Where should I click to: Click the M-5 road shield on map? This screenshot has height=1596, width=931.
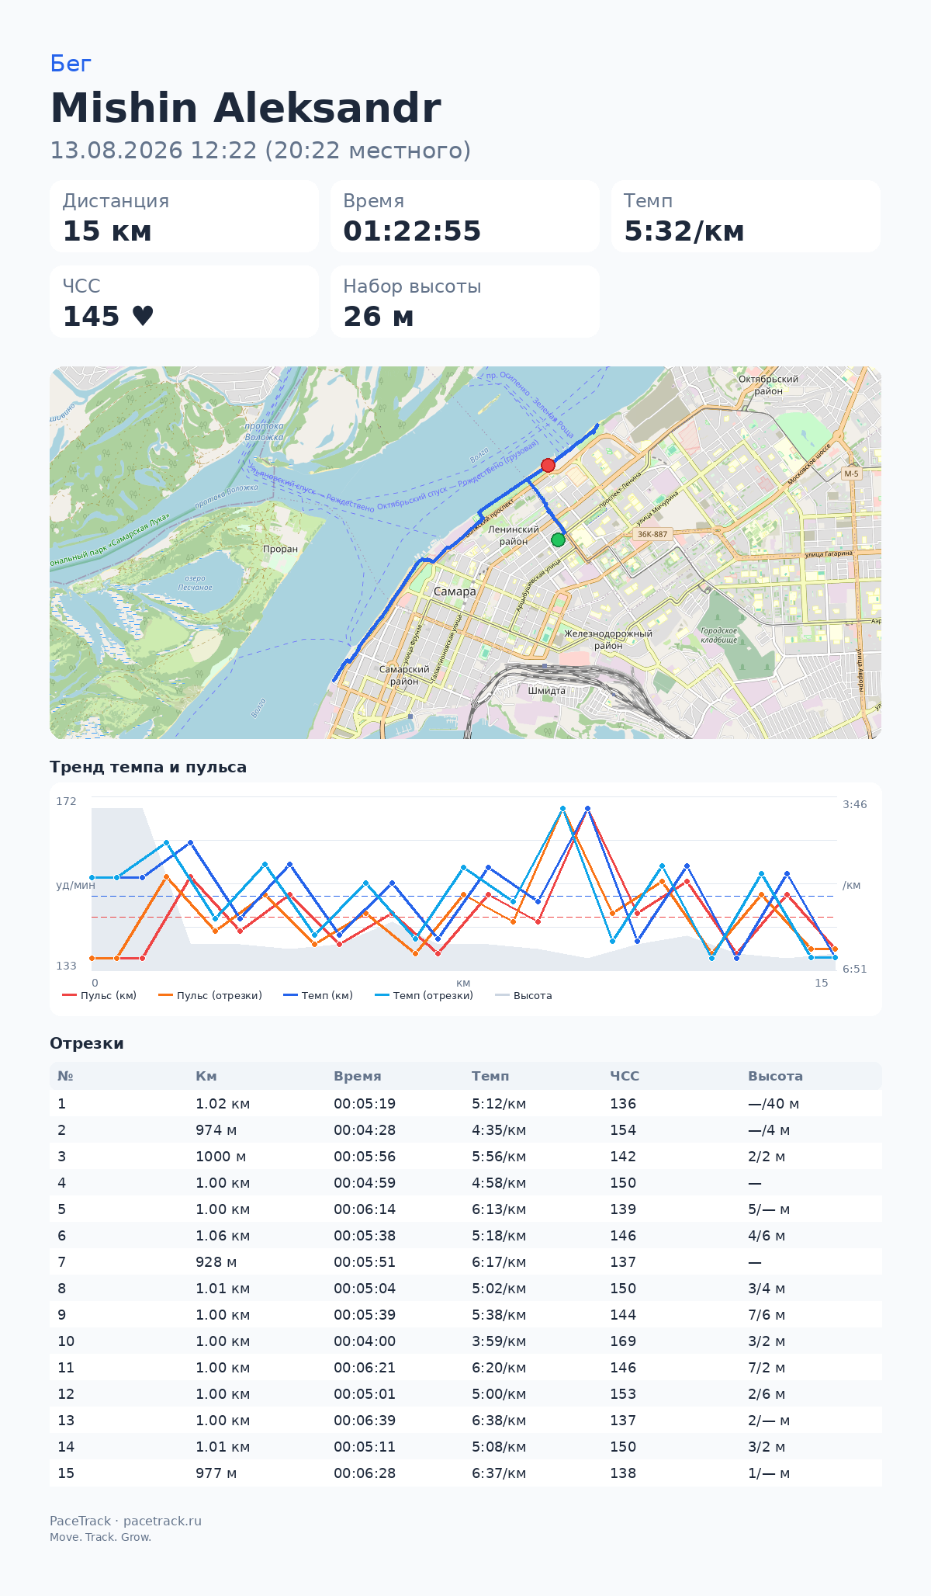[x=852, y=474]
